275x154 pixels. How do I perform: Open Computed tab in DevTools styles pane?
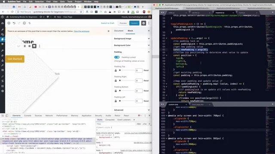(110, 120)
